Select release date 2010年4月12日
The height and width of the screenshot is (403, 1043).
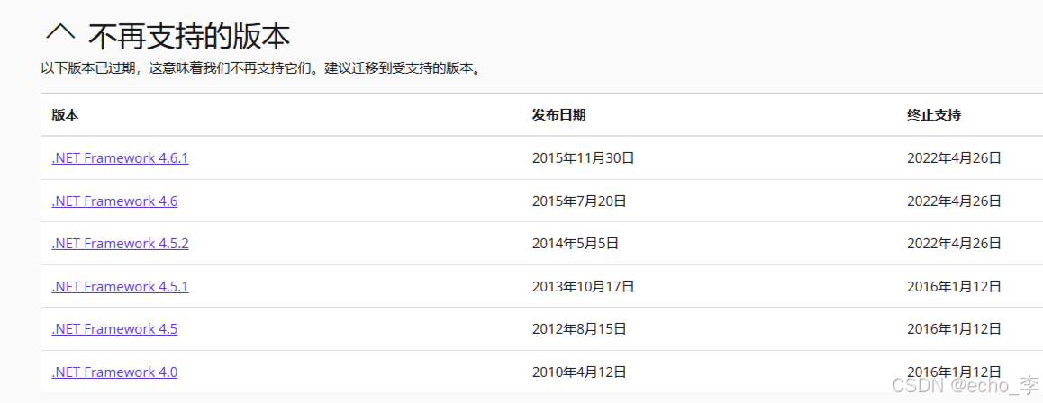pos(579,372)
